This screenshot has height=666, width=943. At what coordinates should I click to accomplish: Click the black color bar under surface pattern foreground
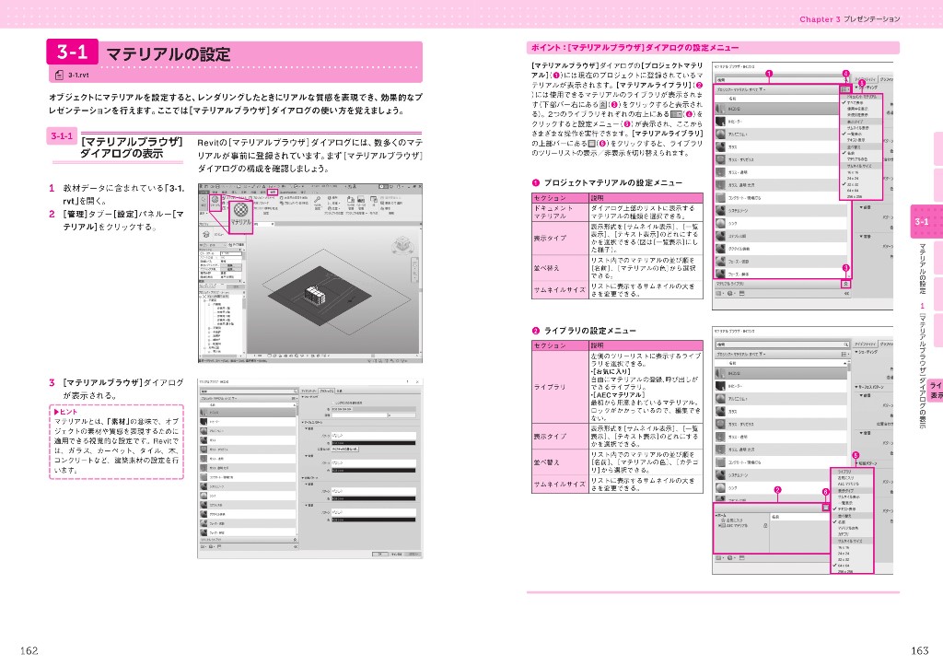[370, 443]
